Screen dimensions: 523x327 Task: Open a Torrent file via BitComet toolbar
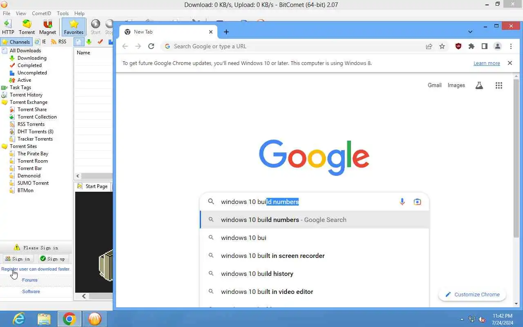(27, 27)
